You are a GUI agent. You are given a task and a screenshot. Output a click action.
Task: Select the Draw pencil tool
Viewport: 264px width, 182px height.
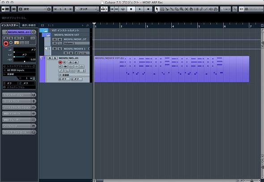coord(201,9)
